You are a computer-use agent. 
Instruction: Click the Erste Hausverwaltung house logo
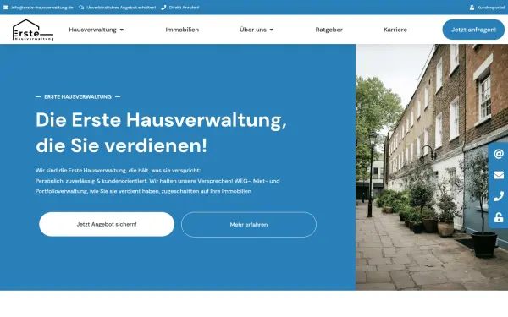click(x=33, y=30)
